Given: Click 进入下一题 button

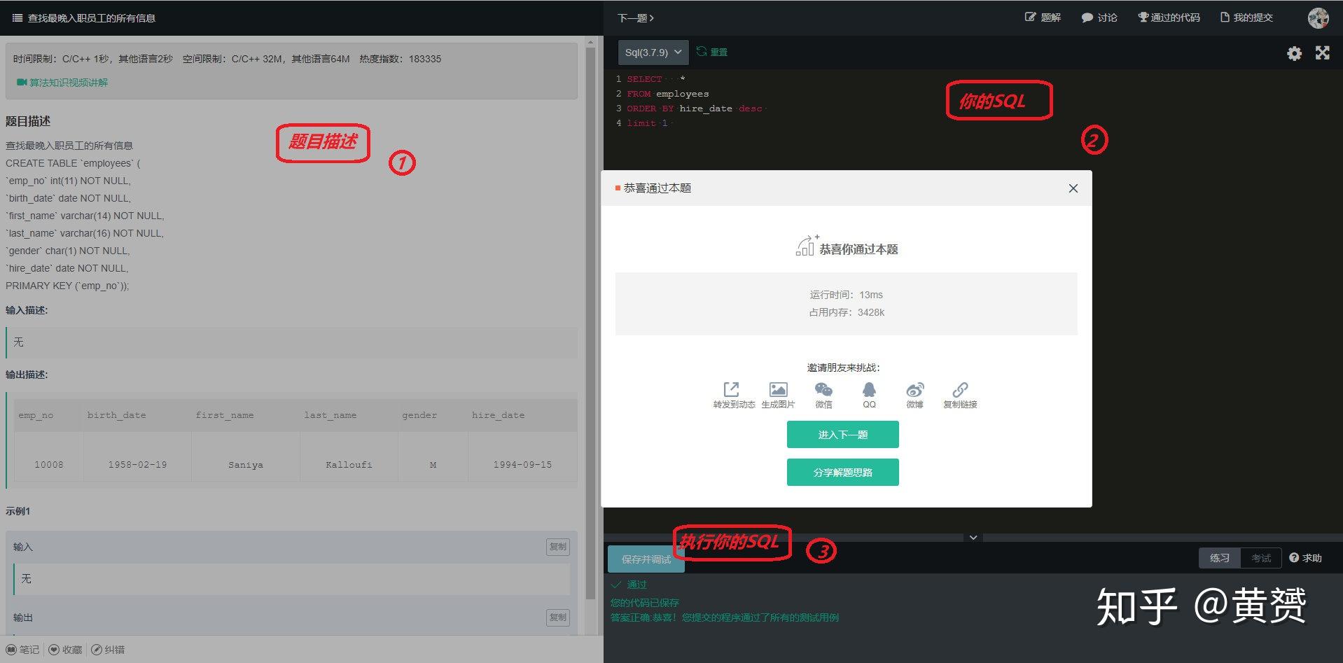Looking at the screenshot, I should point(843,435).
